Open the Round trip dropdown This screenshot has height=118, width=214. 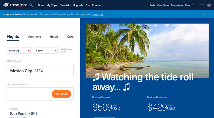(18, 50)
